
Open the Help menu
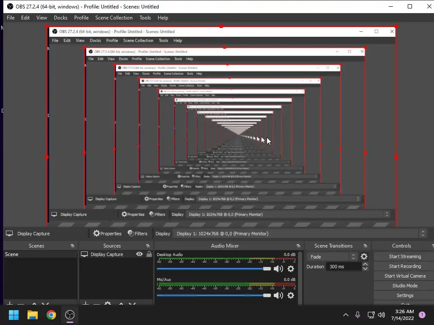[163, 18]
